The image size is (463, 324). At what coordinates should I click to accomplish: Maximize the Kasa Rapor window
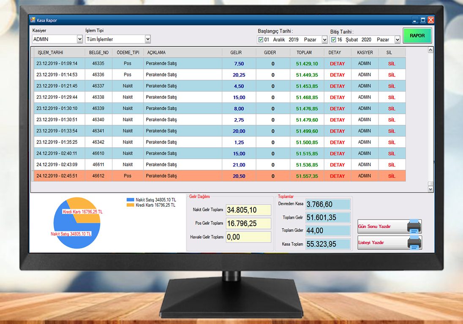pyautogui.click(x=423, y=20)
